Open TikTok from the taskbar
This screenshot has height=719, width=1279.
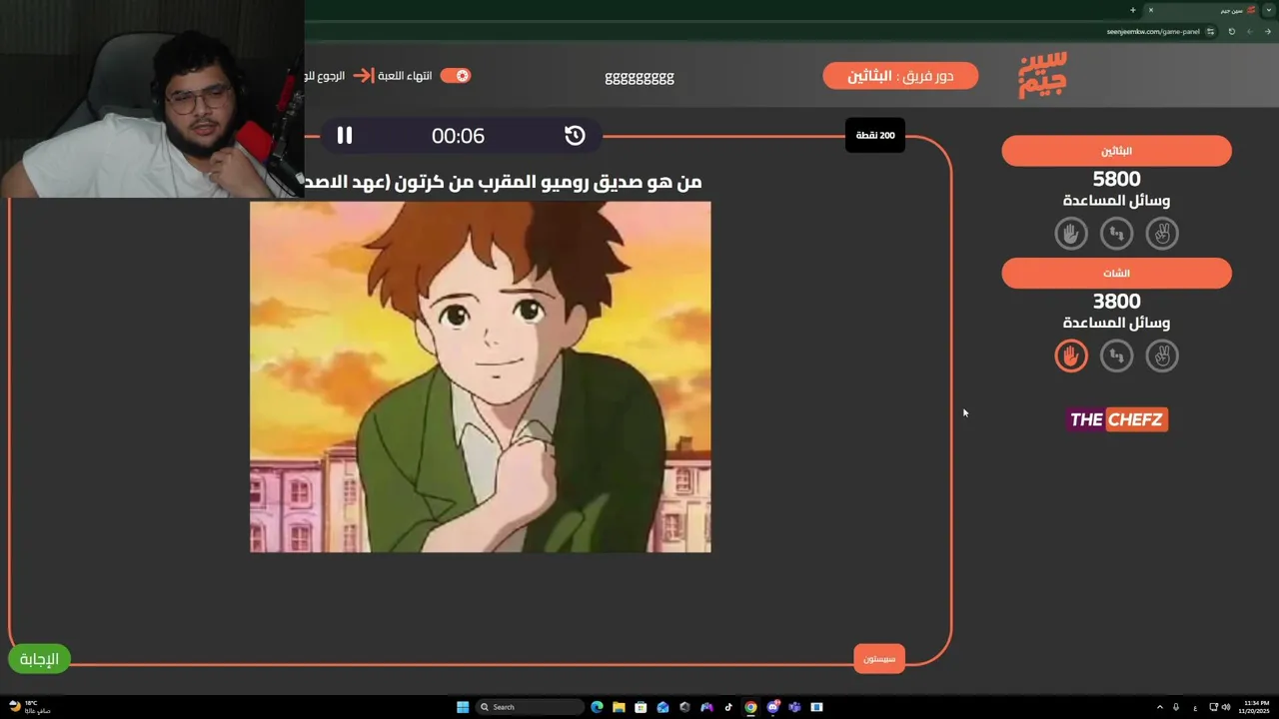tap(728, 707)
